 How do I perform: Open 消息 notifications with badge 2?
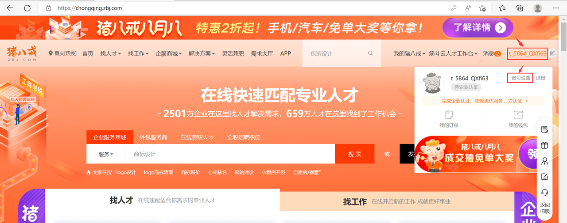[x=492, y=53]
